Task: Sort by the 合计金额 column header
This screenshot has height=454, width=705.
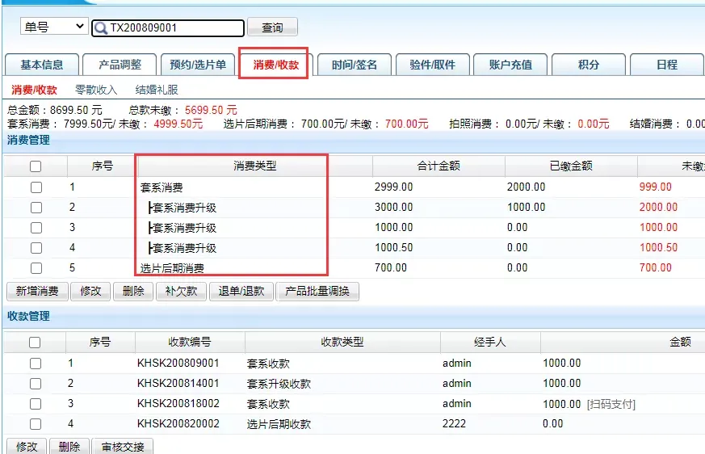Action: pos(439,166)
